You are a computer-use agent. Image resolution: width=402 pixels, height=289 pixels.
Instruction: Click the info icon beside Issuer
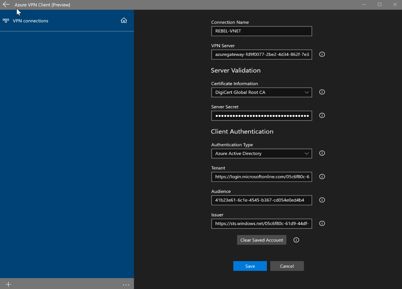coord(322,223)
